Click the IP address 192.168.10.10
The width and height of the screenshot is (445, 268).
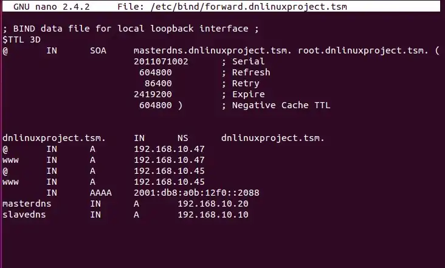pos(213,215)
